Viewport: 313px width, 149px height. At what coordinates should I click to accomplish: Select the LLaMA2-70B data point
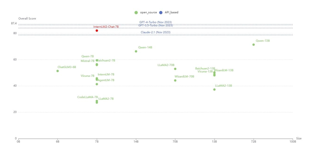click(x=175, y=69)
